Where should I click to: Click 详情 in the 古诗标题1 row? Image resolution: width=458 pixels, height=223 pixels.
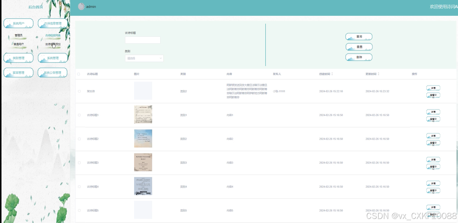(433, 112)
